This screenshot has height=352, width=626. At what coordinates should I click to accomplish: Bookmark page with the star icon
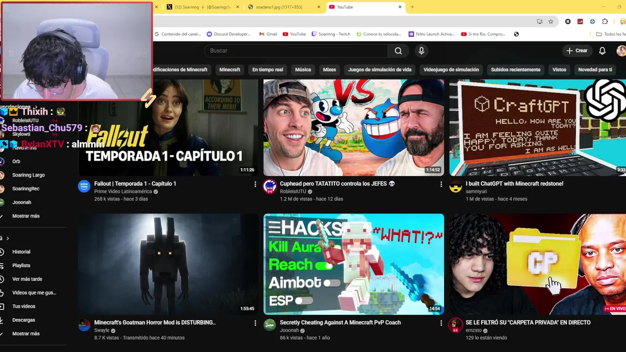(551, 22)
